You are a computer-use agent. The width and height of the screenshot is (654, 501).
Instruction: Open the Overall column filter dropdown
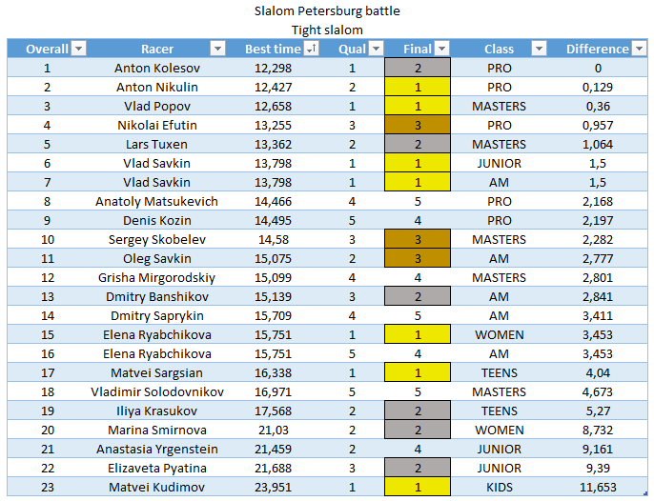[x=78, y=50]
